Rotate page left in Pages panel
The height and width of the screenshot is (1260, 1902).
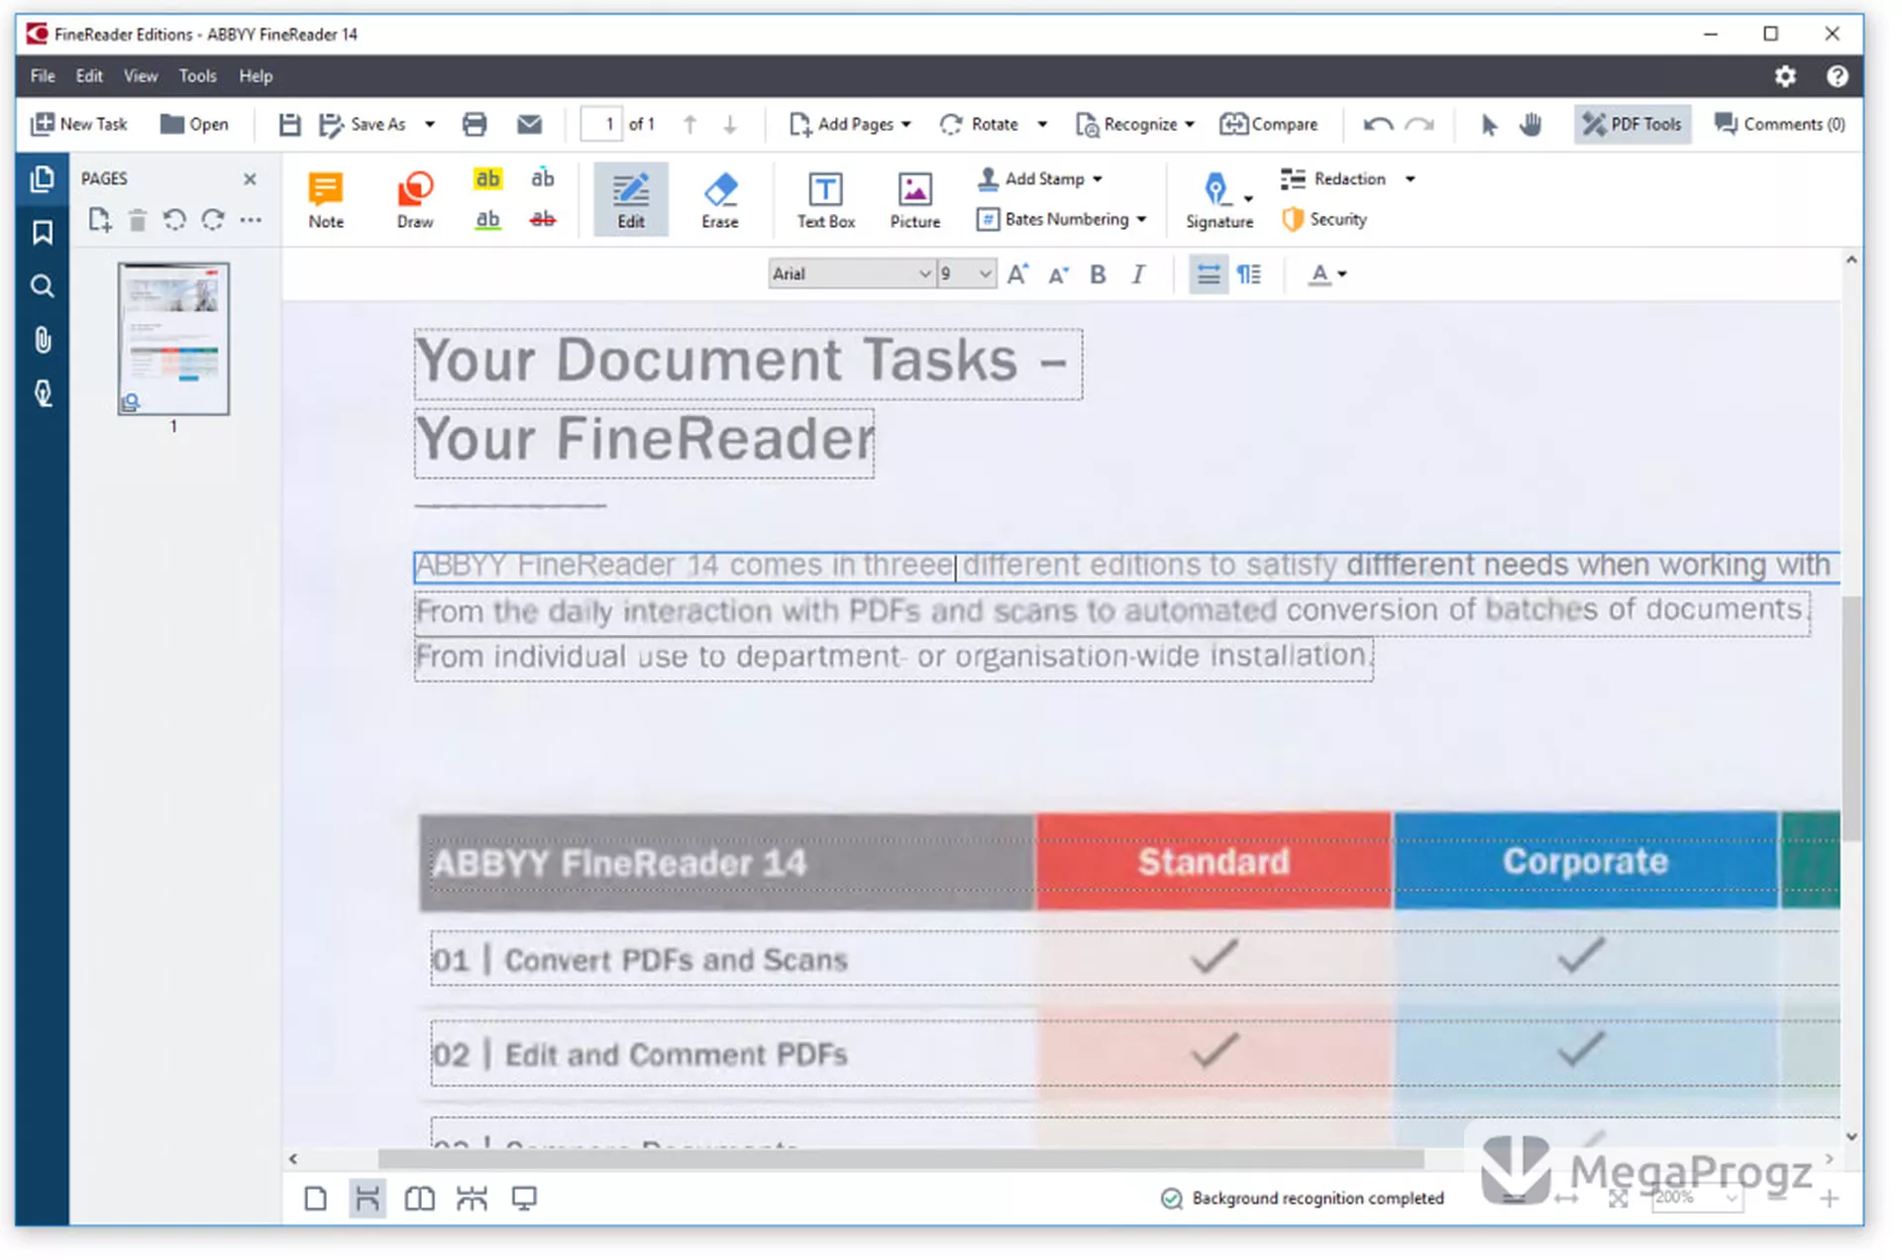pos(174,220)
